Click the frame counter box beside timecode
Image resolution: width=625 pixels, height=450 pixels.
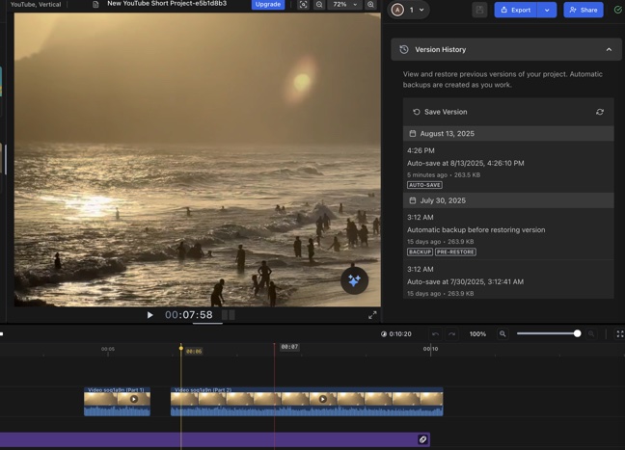click(229, 315)
